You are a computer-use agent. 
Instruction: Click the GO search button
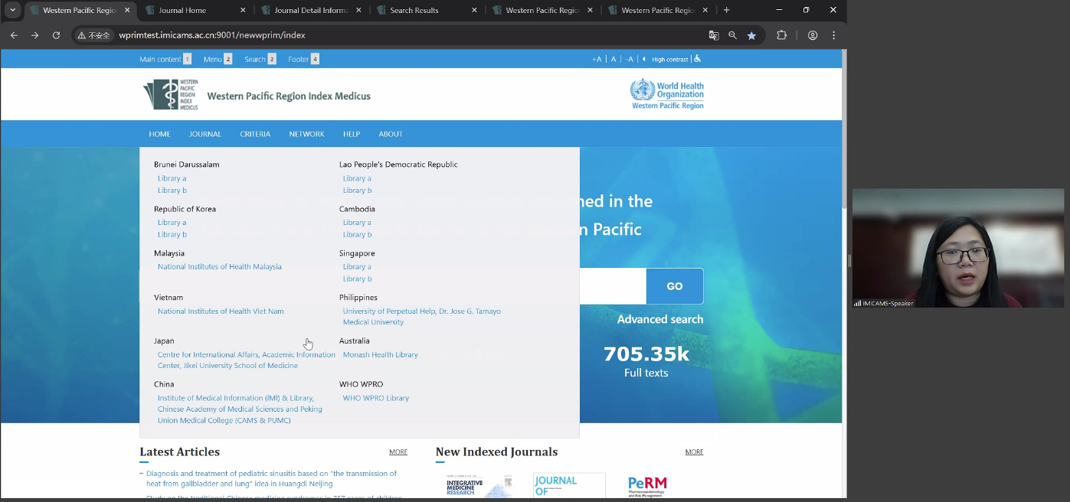pos(675,286)
